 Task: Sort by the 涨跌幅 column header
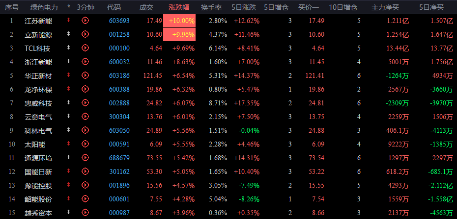point(179,7)
